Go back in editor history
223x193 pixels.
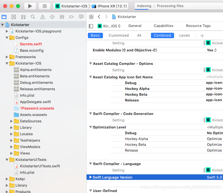point(99,17)
